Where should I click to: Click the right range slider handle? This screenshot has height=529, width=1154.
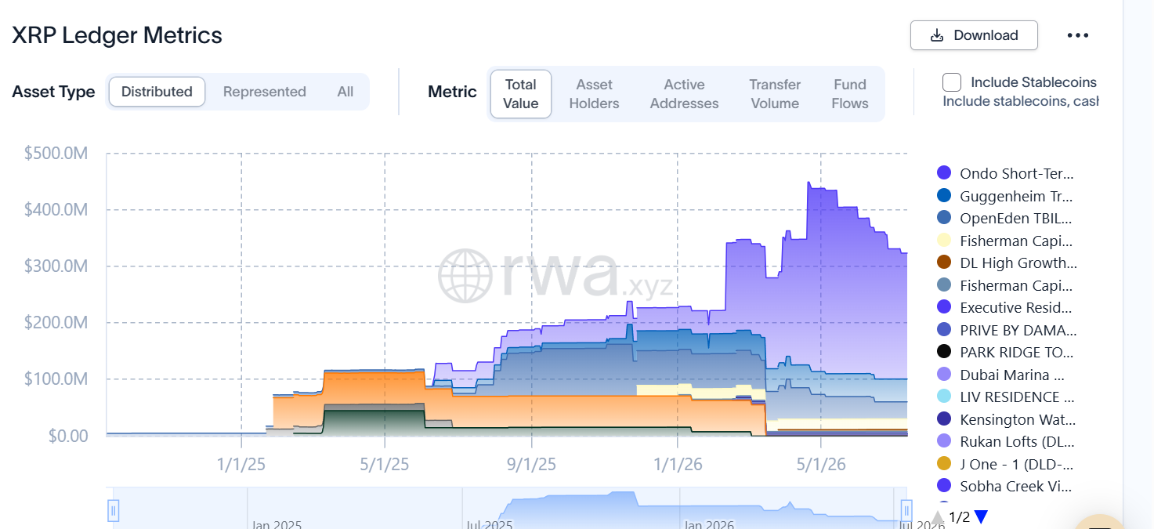[906, 511]
